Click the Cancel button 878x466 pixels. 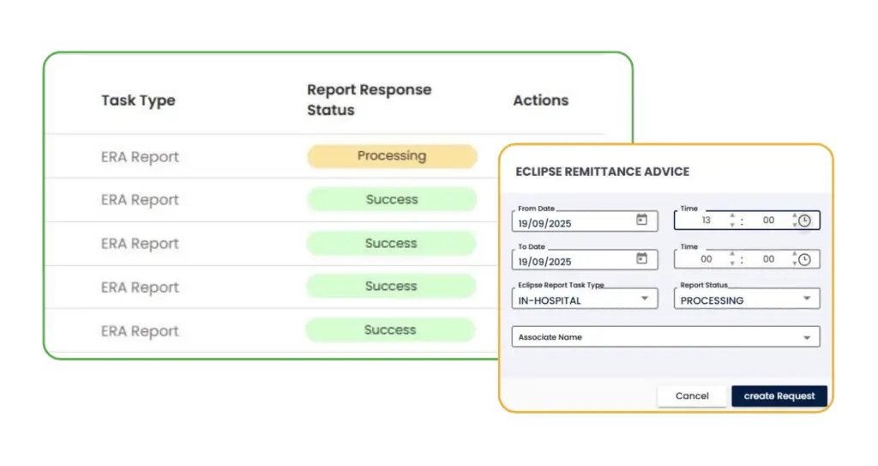[692, 396]
